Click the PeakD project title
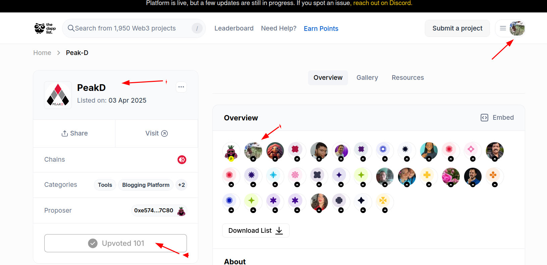The image size is (547, 265). coord(91,88)
